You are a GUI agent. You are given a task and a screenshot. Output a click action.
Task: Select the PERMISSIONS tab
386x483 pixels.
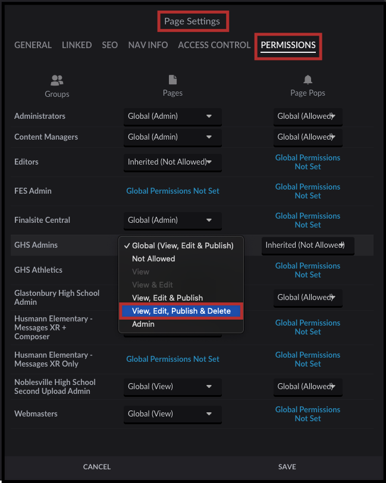pyautogui.click(x=288, y=45)
